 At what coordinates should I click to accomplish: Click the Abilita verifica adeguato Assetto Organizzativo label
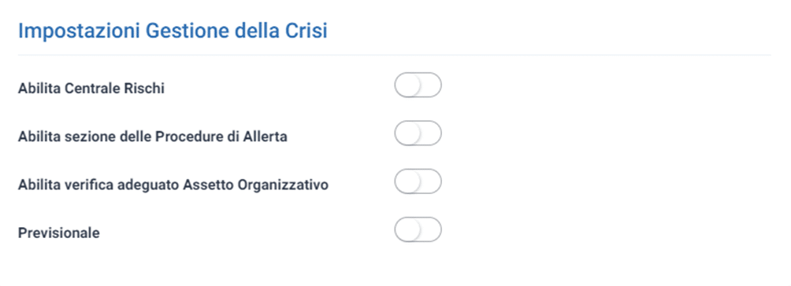[173, 185]
